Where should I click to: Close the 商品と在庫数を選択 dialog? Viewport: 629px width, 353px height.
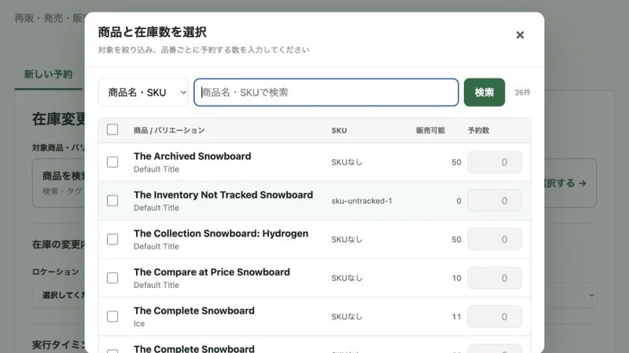520,35
